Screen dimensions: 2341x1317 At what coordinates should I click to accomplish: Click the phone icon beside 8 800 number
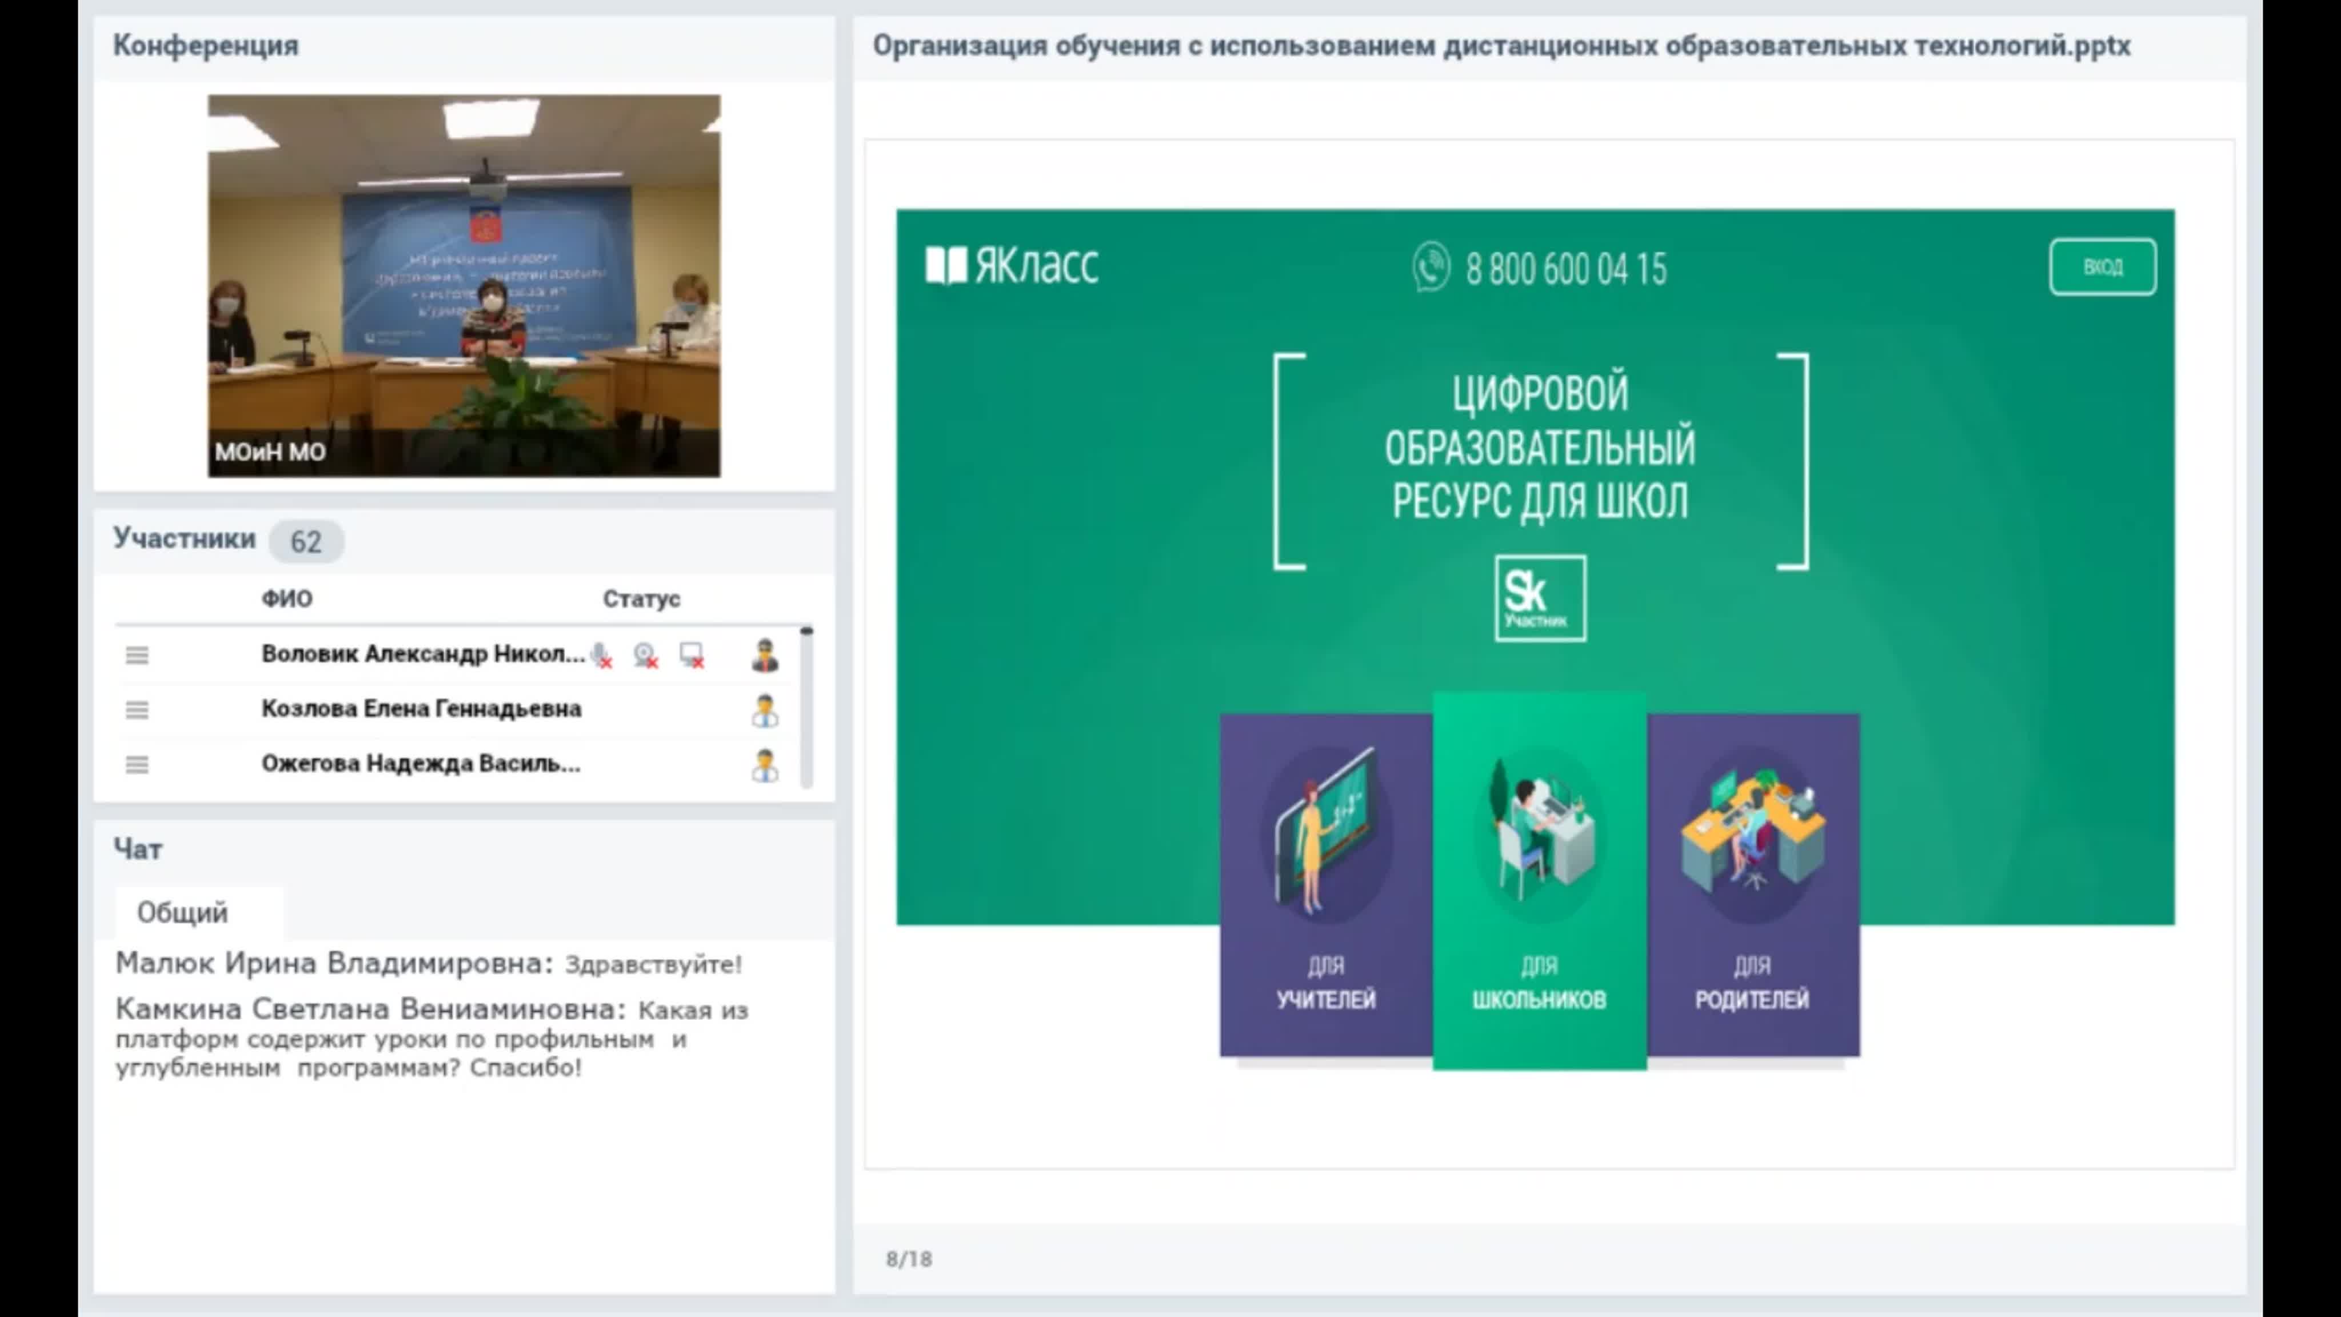coord(1431,267)
